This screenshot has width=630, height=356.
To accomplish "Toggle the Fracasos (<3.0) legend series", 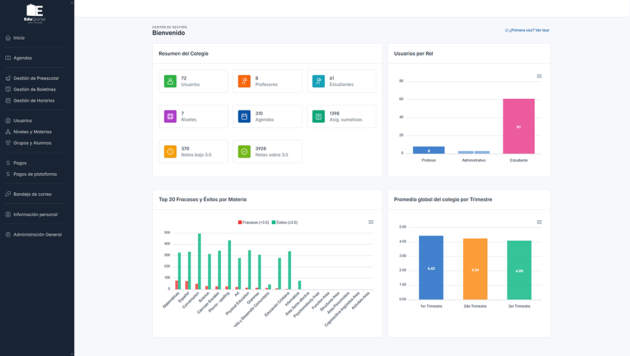I will (x=254, y=223).
